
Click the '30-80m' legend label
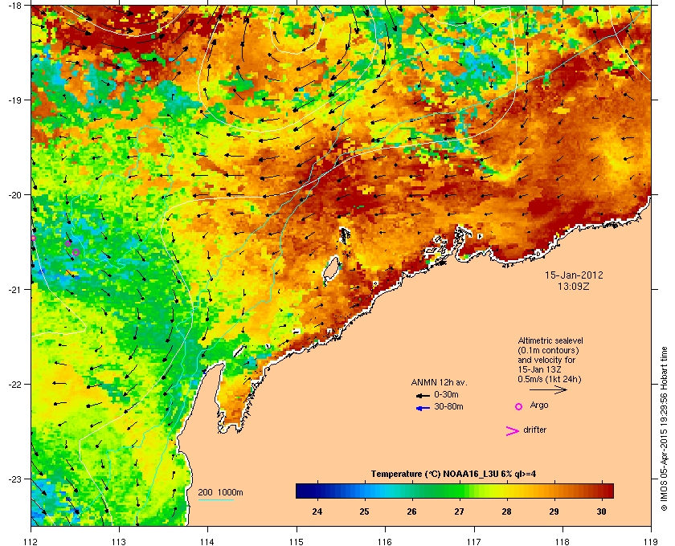(448, 406)
